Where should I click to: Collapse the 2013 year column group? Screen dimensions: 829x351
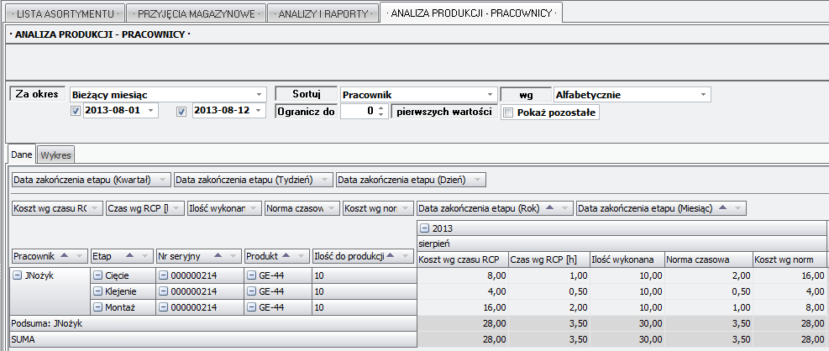tap(425, 228)
